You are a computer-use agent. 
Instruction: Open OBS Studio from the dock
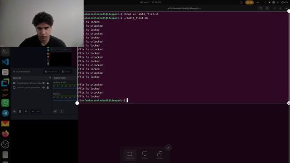coord(5,144)
